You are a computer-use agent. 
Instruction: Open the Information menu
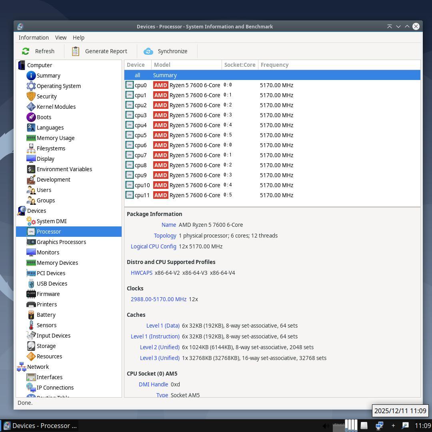[34, 38]
